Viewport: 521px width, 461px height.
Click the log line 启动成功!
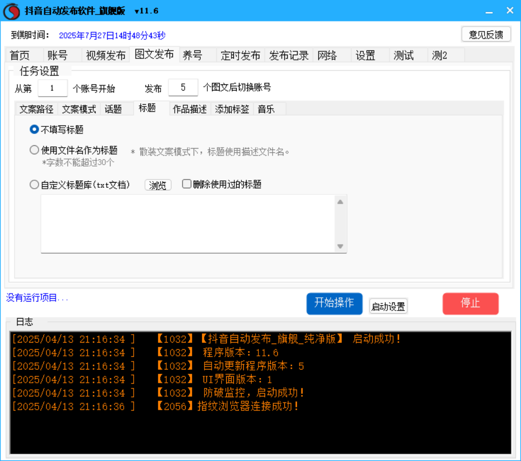pyautogui.click(x=206, y=339)
